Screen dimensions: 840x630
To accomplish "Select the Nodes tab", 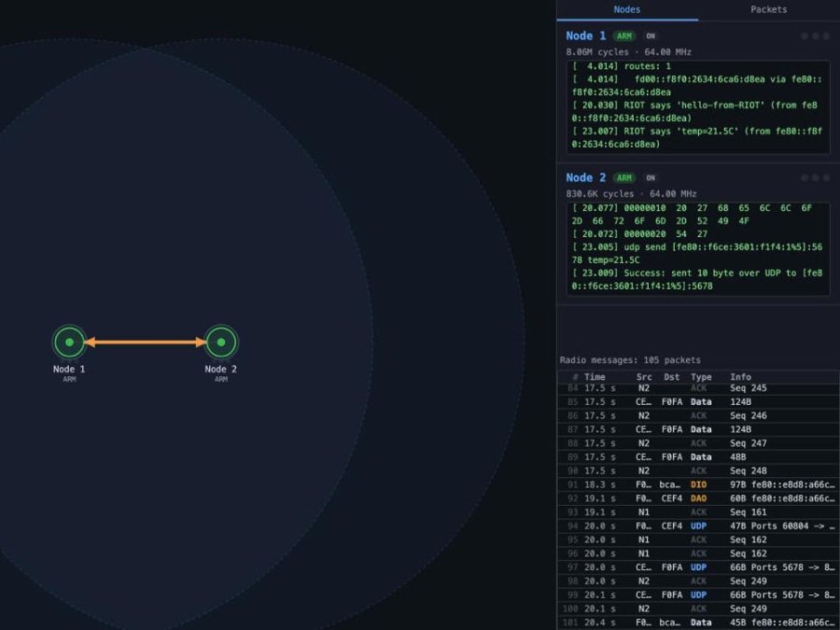I will coord(627,9).
